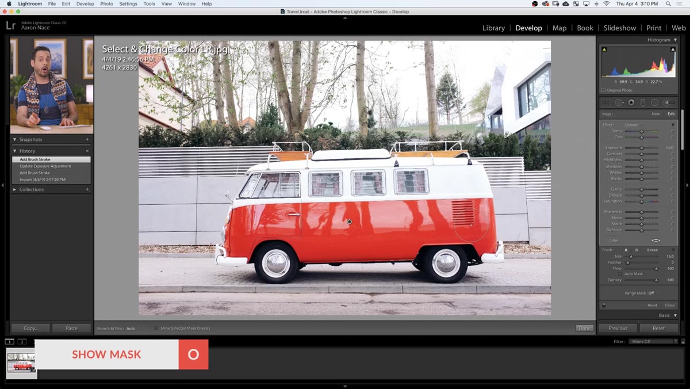Collapse the Histogram panel
Viewport: 690px width, 389px height.
pos(674,40)
